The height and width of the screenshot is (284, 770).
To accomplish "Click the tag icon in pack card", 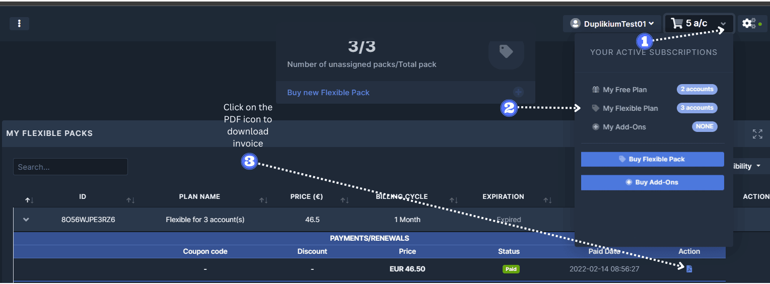I will click(506, 51).
